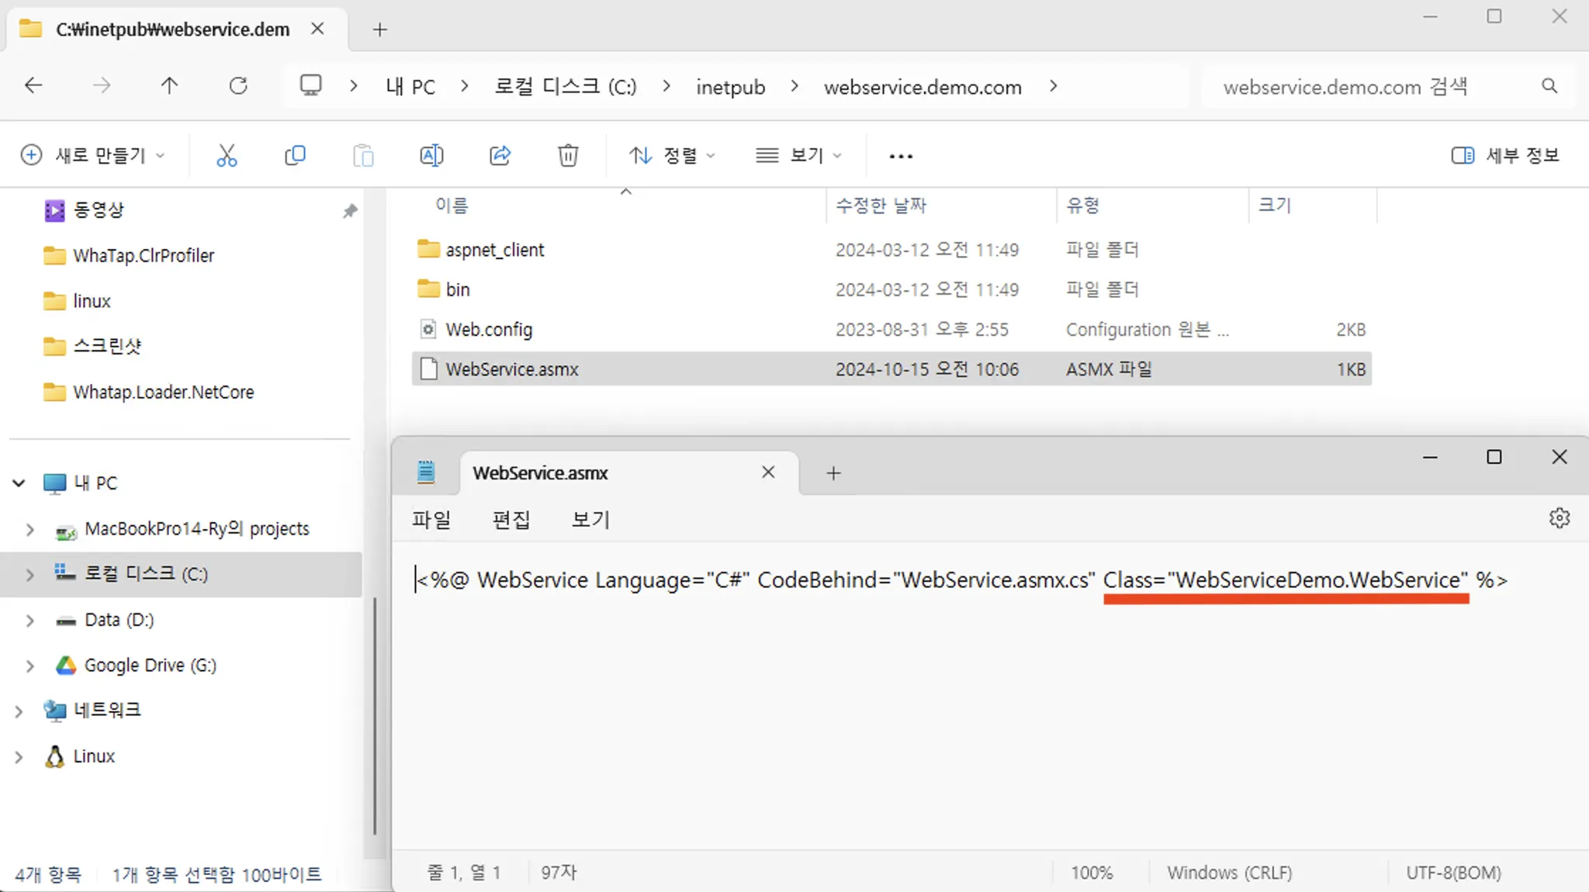The height and width of the screenshot is (892, 1589).
Task: Click the Refresh icon in navigation bar
Action: 238,86
